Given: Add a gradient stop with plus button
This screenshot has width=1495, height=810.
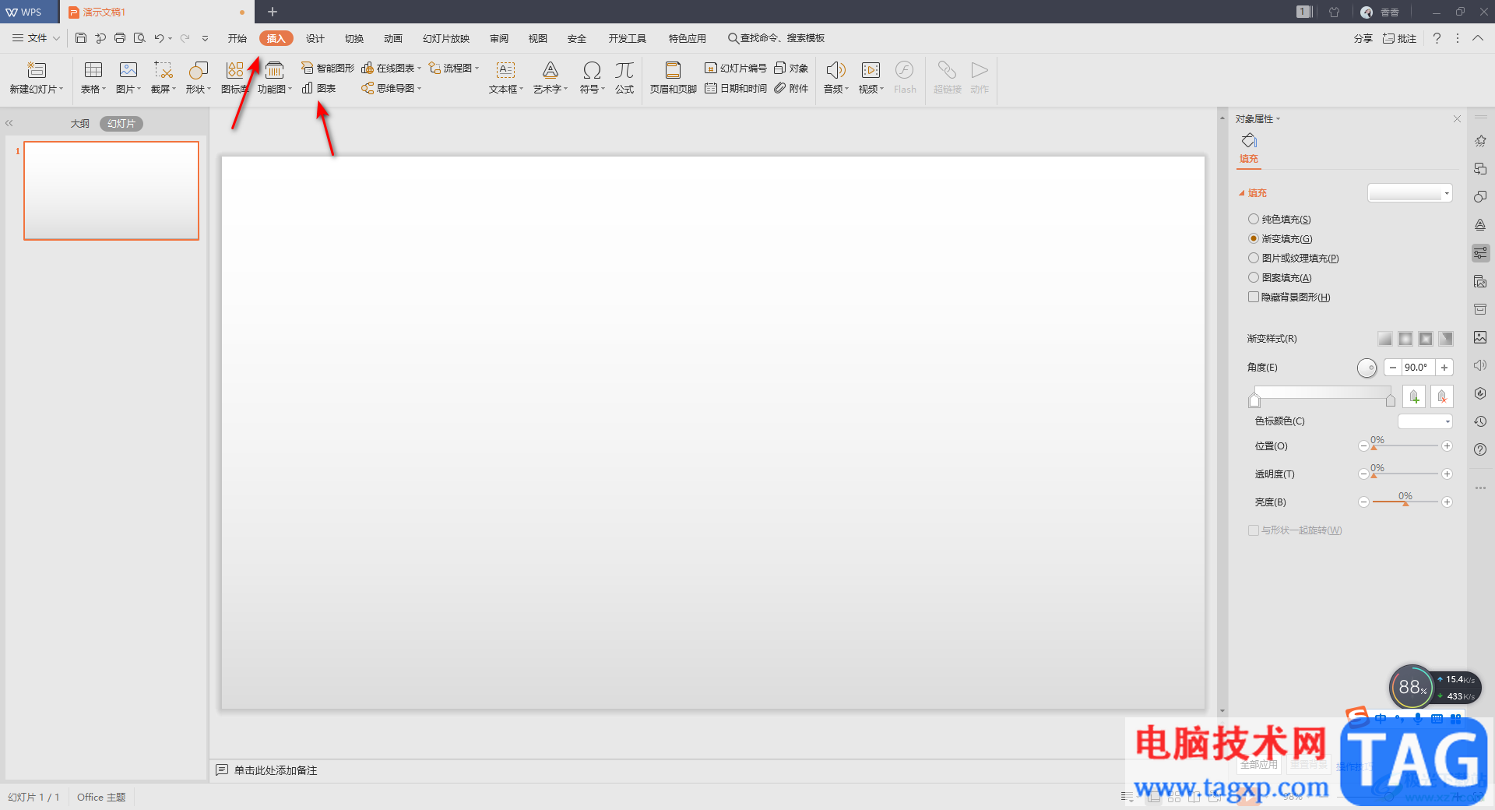Looking at the screenshot, I should coord(1415,396).
